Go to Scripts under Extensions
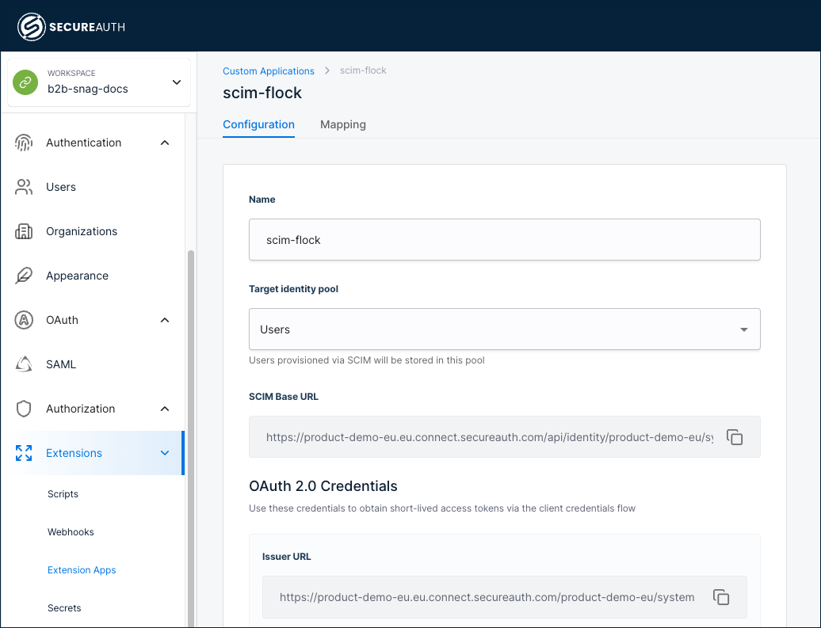Viewport: 821px width, 628px height. pyautogui.click(x=63, y=494)
